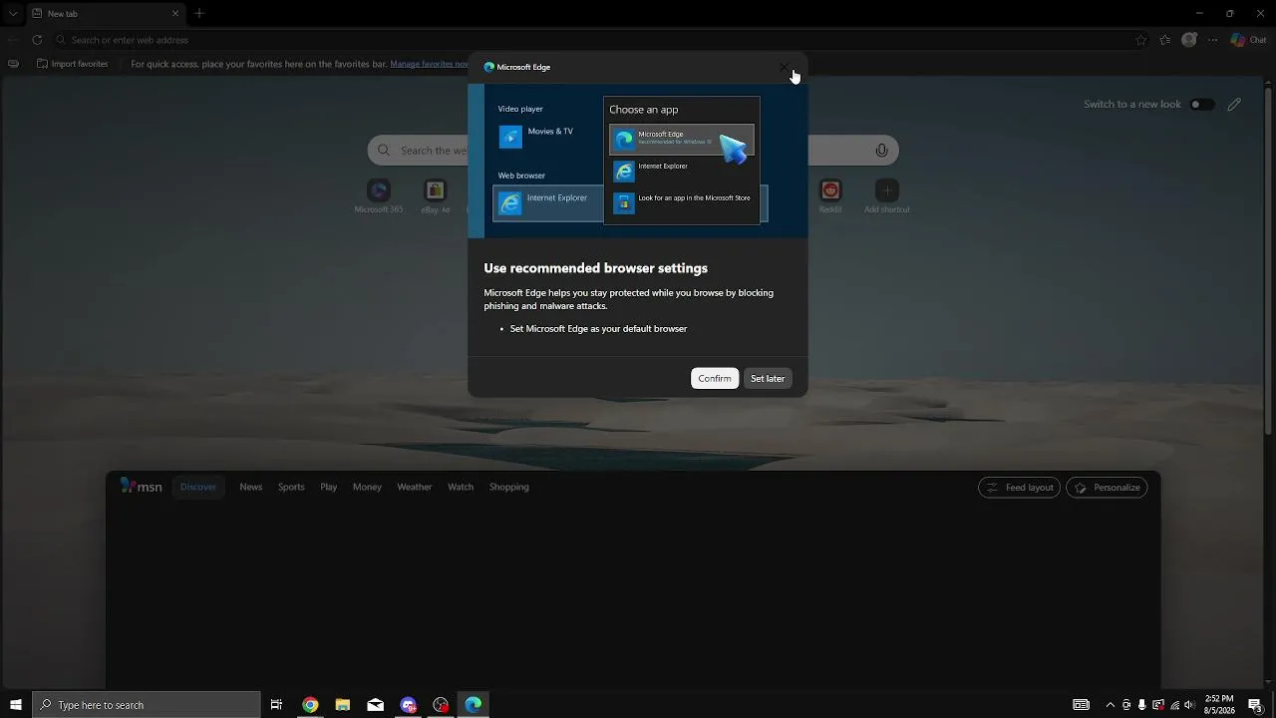Open the Sports tab
1276x718 pixels.
[291, 487]
